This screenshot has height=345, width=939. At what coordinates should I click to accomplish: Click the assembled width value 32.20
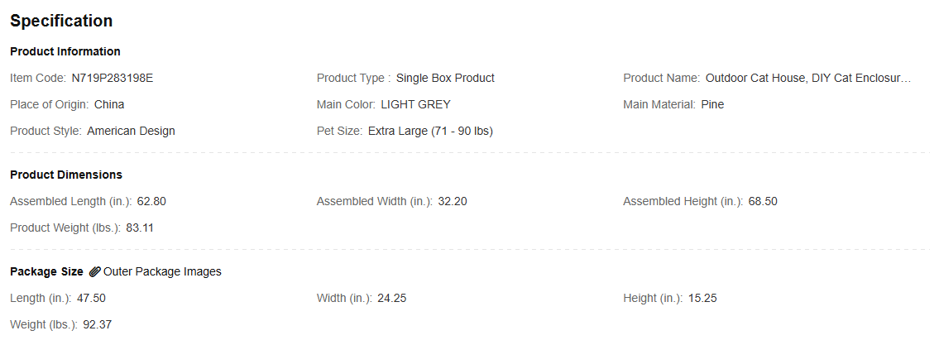(453, 201)
